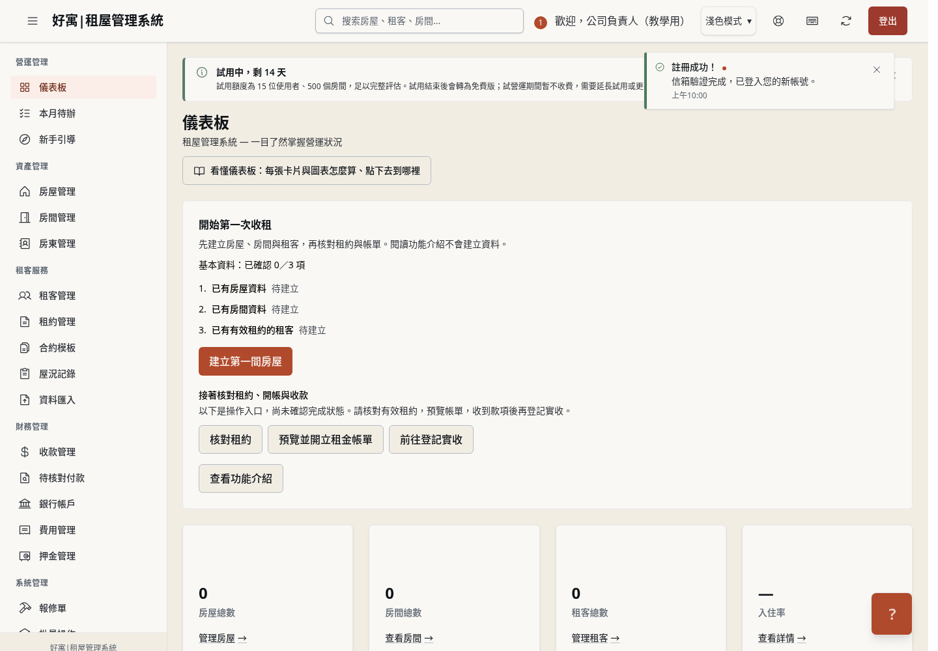938x651 pixels.
Task: Click the info icon in trial banner
Action: tap(202, 72)
